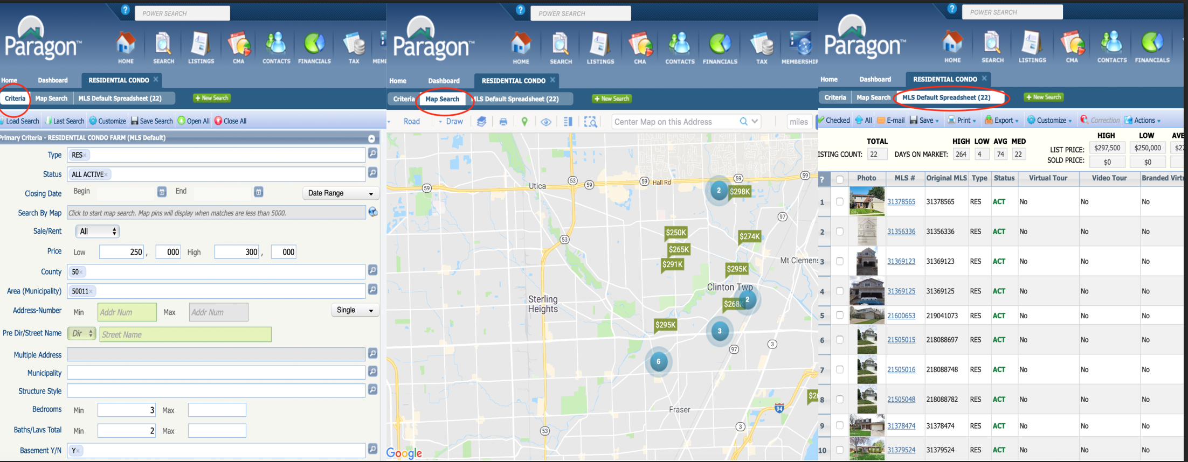Open the TAX icon in the left panel
This screenshot has width=1188, height=462.
pyautogui.click(x=354, y=47)
